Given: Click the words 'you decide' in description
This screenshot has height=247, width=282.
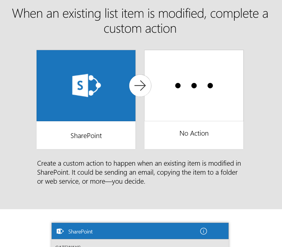Looking at the screenshot, I should click(129, 182).
